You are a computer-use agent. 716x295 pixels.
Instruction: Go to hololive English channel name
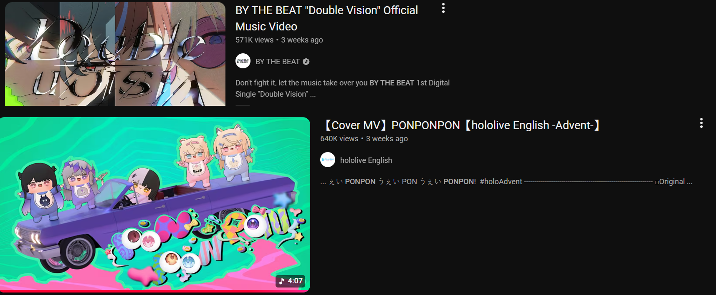tap(366, 160)
